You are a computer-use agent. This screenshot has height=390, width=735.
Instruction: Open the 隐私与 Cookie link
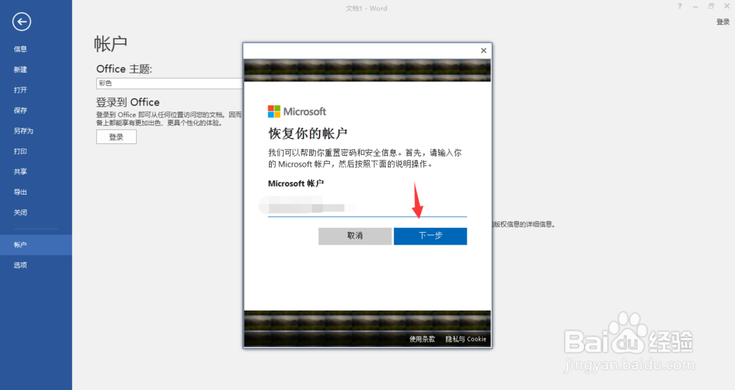pyautogui.click(x=465, y=339)
